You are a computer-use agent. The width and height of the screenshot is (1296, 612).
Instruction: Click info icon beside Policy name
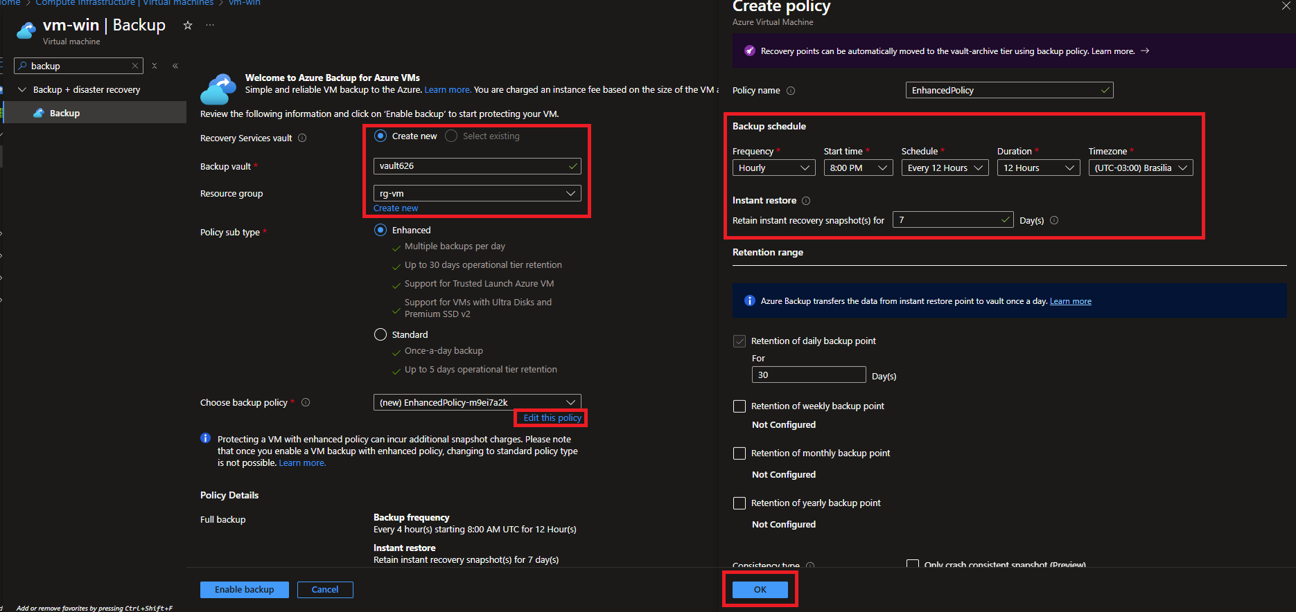click(x=791, y=91)
